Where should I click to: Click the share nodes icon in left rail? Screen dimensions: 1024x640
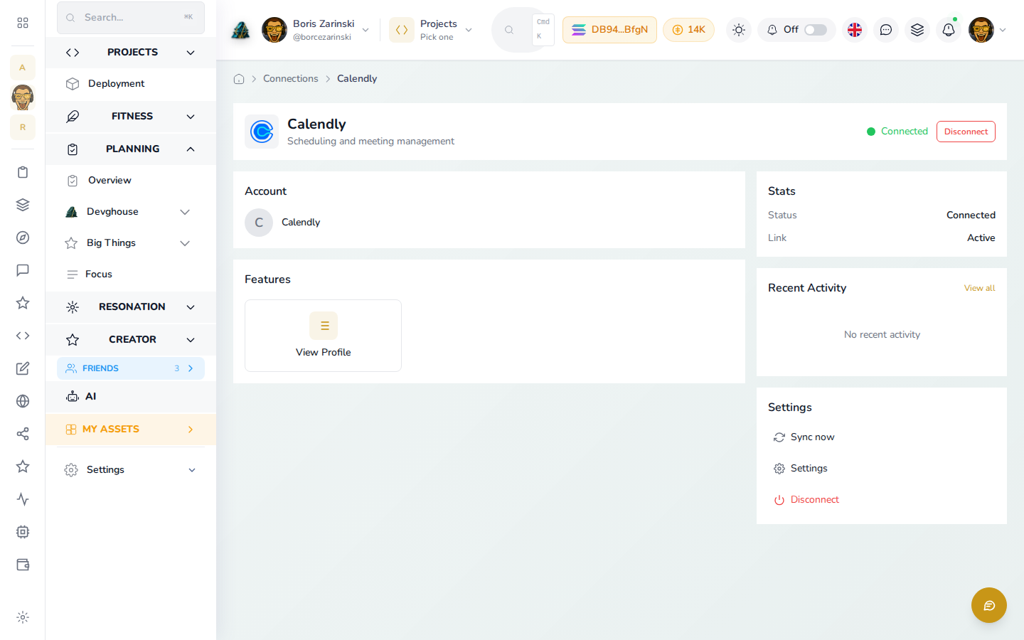point(23,434)
